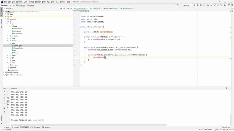234x131 pixels.
Task: Run Launcher with the green play icon in the top toolbar
Action: click(x=195, y=5)
